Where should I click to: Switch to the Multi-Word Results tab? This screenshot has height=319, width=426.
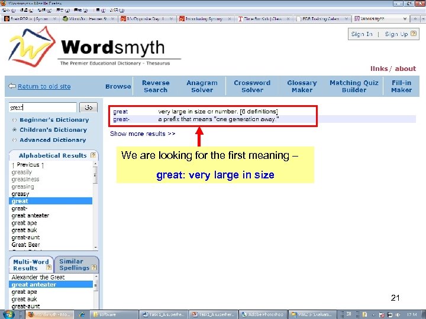(31, 265)
